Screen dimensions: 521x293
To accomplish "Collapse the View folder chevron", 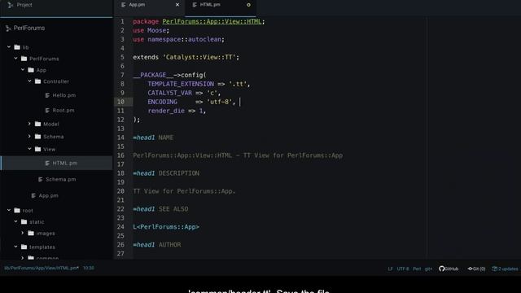I will [x=30, y=149].
